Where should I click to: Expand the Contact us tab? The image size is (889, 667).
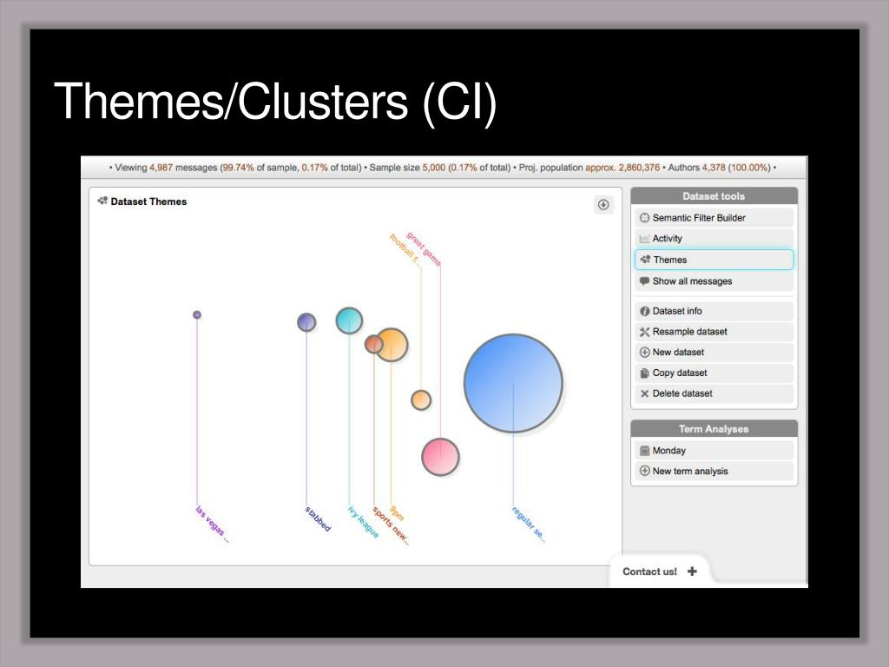coord(659,571)
